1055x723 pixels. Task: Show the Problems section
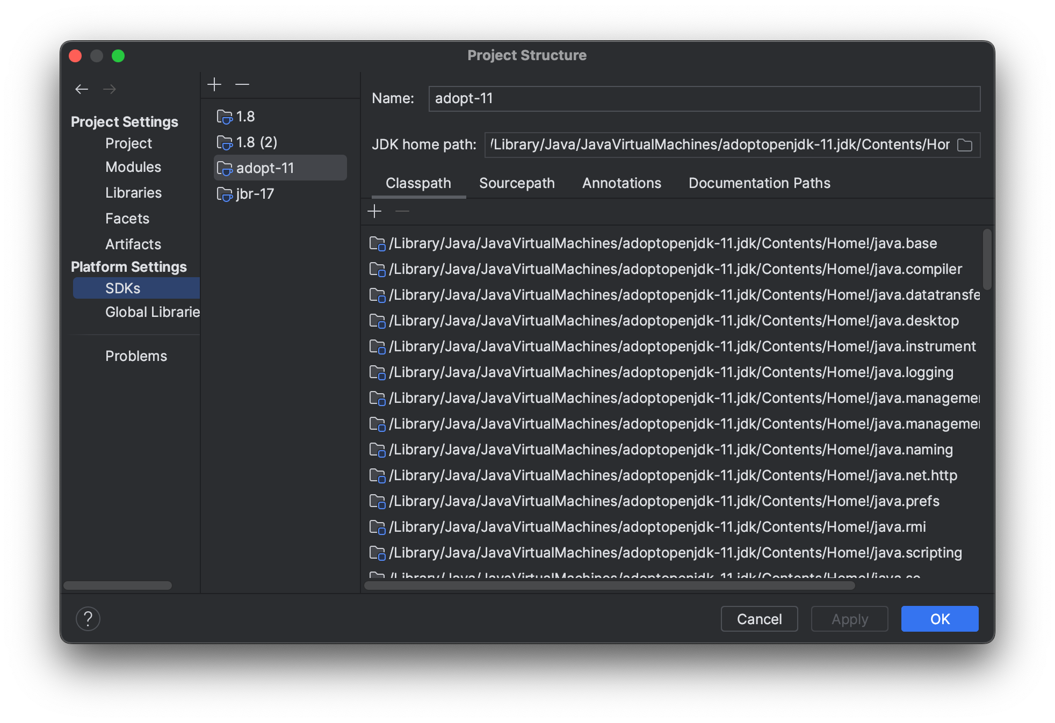click(136, 356)
